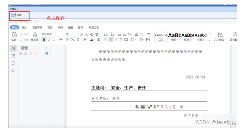Select align right paragraph icon
Viewport: 242px width, 128px height.
[116, 39]
